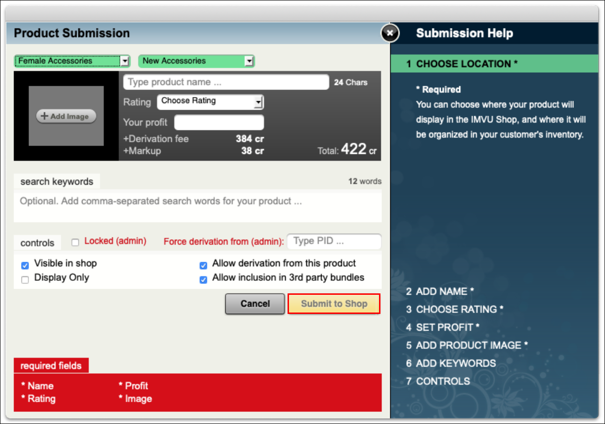
Task: Open the Female Accessories category dropdown
Action: 72,61
